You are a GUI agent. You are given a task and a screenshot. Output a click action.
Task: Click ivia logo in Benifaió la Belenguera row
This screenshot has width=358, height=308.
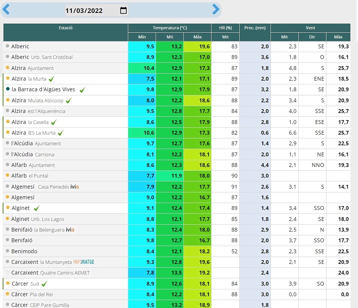[x=70, y=230]
